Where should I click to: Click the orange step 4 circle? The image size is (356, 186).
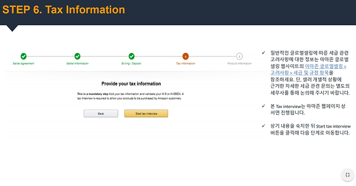185,56
